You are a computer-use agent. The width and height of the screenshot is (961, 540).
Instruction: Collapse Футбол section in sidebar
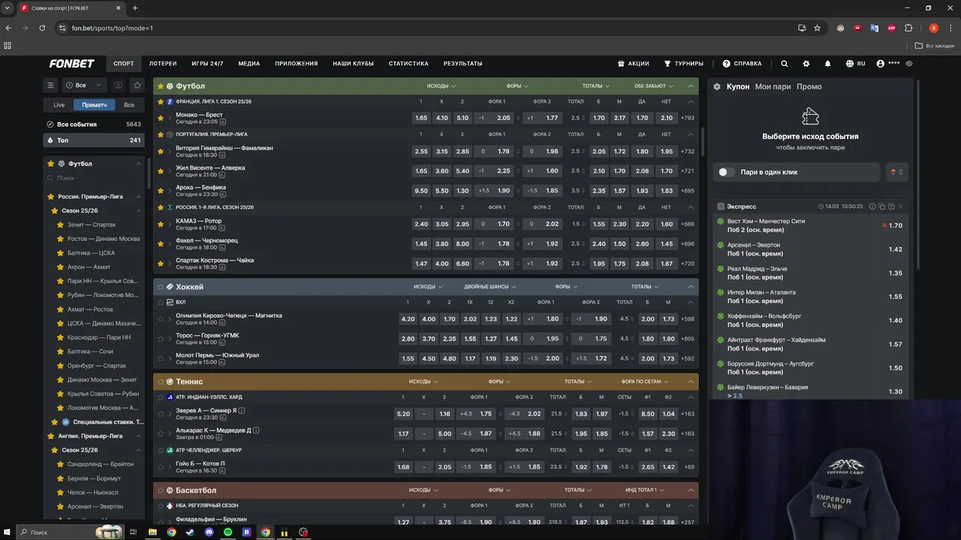click(x=138, y=163)
